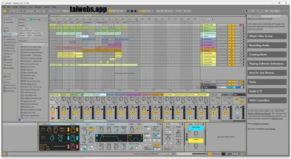Open the Stereo input dropdown in Utility
The width and height of the screenshot is (291, 159).
click(168, 132)
